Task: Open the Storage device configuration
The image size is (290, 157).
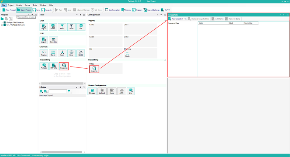Action: pyautogui.click(x=92, y=91)
